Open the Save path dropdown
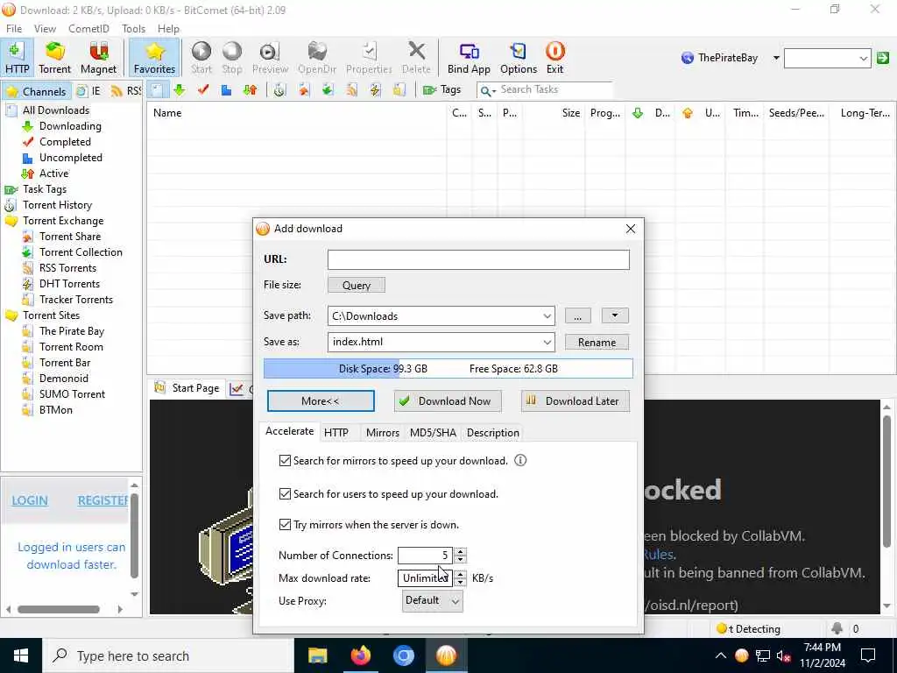The height and width of the screenshot is (673, 897). point(547,315)
